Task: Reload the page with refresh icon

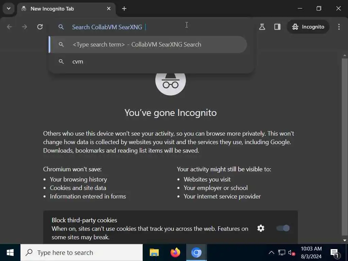Action: pyautogui.click(x=40, y=27)
